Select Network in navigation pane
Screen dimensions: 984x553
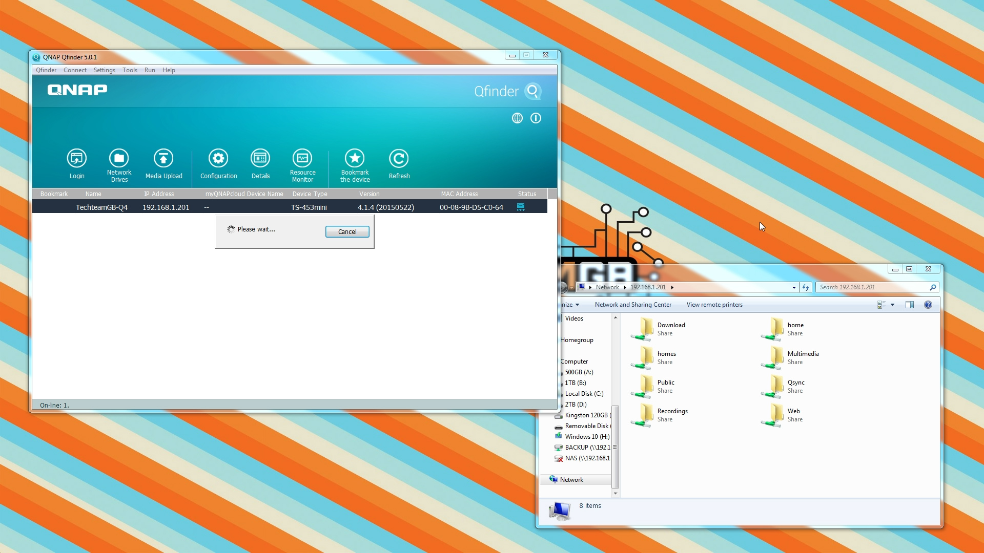click(571, 480)
